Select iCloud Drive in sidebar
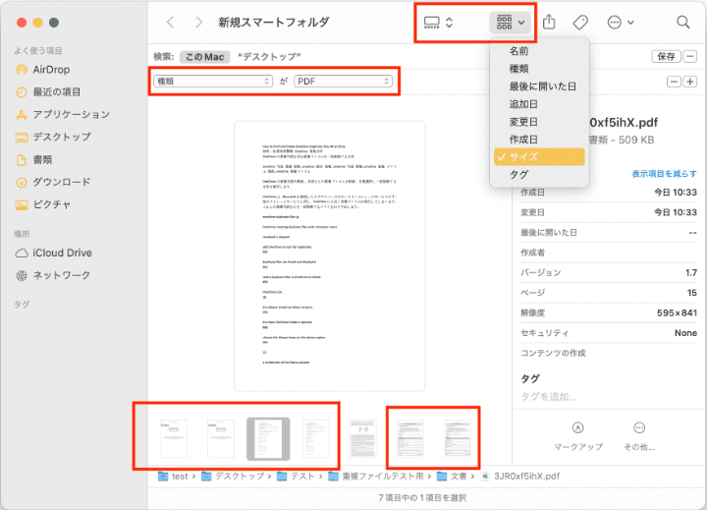Image resolution: width=707 pixels, height=510 pixels. pos(61,253)
